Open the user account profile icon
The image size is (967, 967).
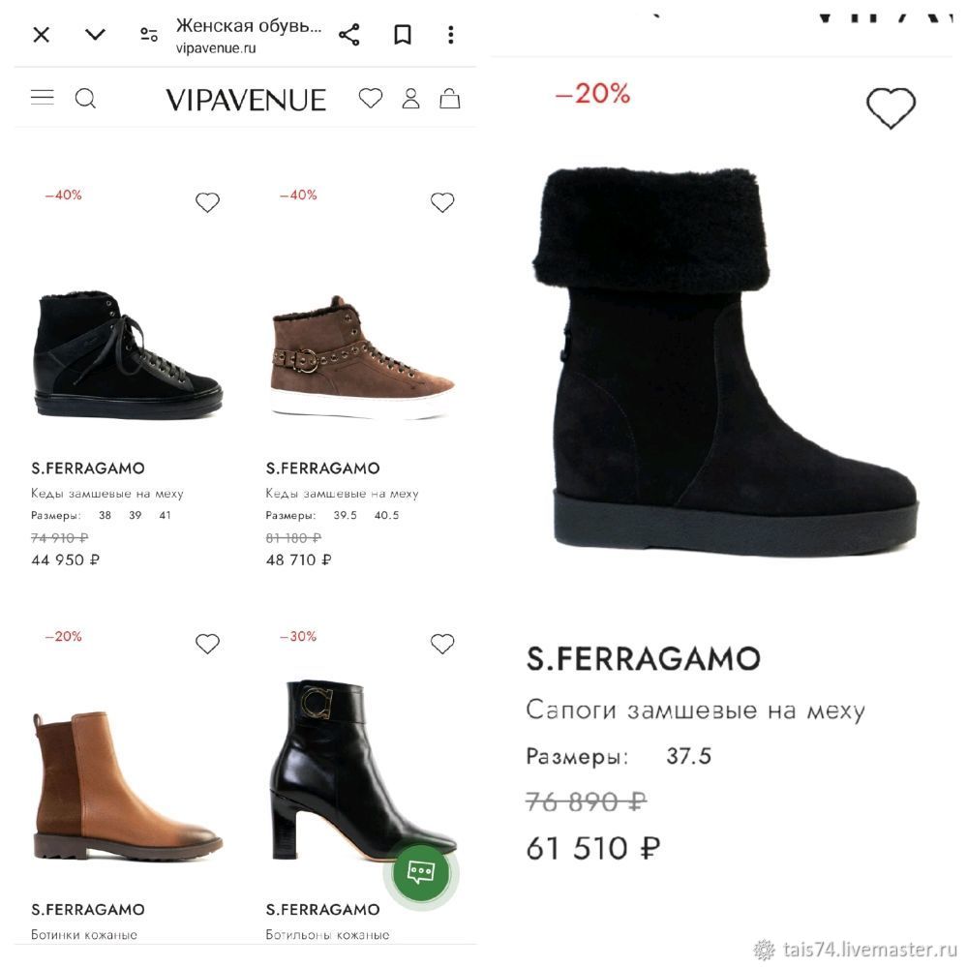(410, 98)
